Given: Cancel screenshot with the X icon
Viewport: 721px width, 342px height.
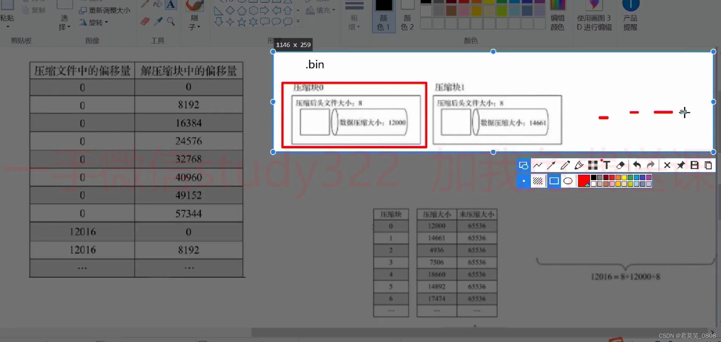Looking at the screenshot, I should pos(667,165).
